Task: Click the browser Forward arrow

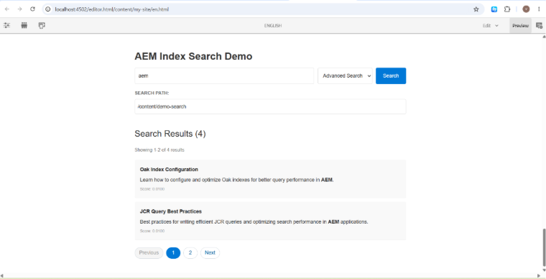Action: point(20,9)
